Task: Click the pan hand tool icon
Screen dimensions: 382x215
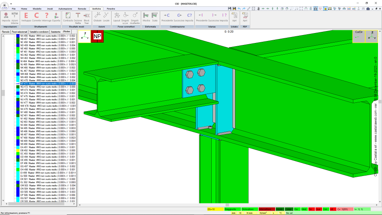Action: coord(258,8)
